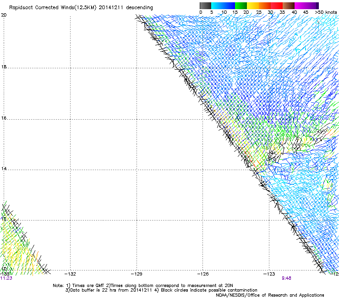Viewport: 339px width, 298px height.
Task: Click the longitude "-129" label on the bottom axis
Action: click(137, 274)
